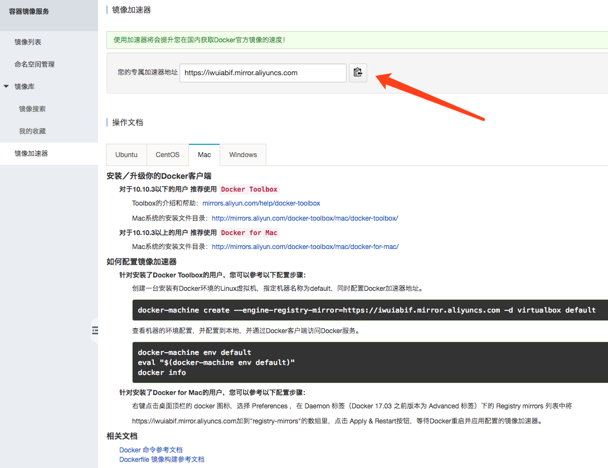Open the docker-for-mac install directory link

pos(305,247)
